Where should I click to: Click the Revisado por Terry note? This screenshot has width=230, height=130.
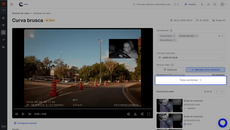[x=171, y=75]
